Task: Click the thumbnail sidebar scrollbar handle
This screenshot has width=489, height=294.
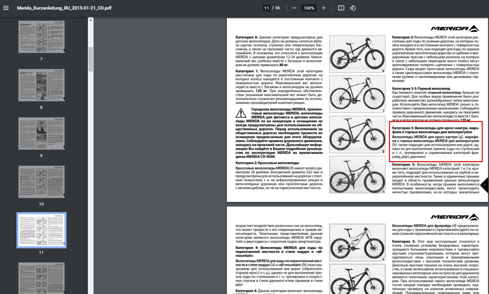Action: (x=91, y=59)
